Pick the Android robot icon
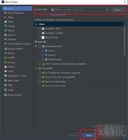This screenshot has width=128, height=140. tap(5, 39)
